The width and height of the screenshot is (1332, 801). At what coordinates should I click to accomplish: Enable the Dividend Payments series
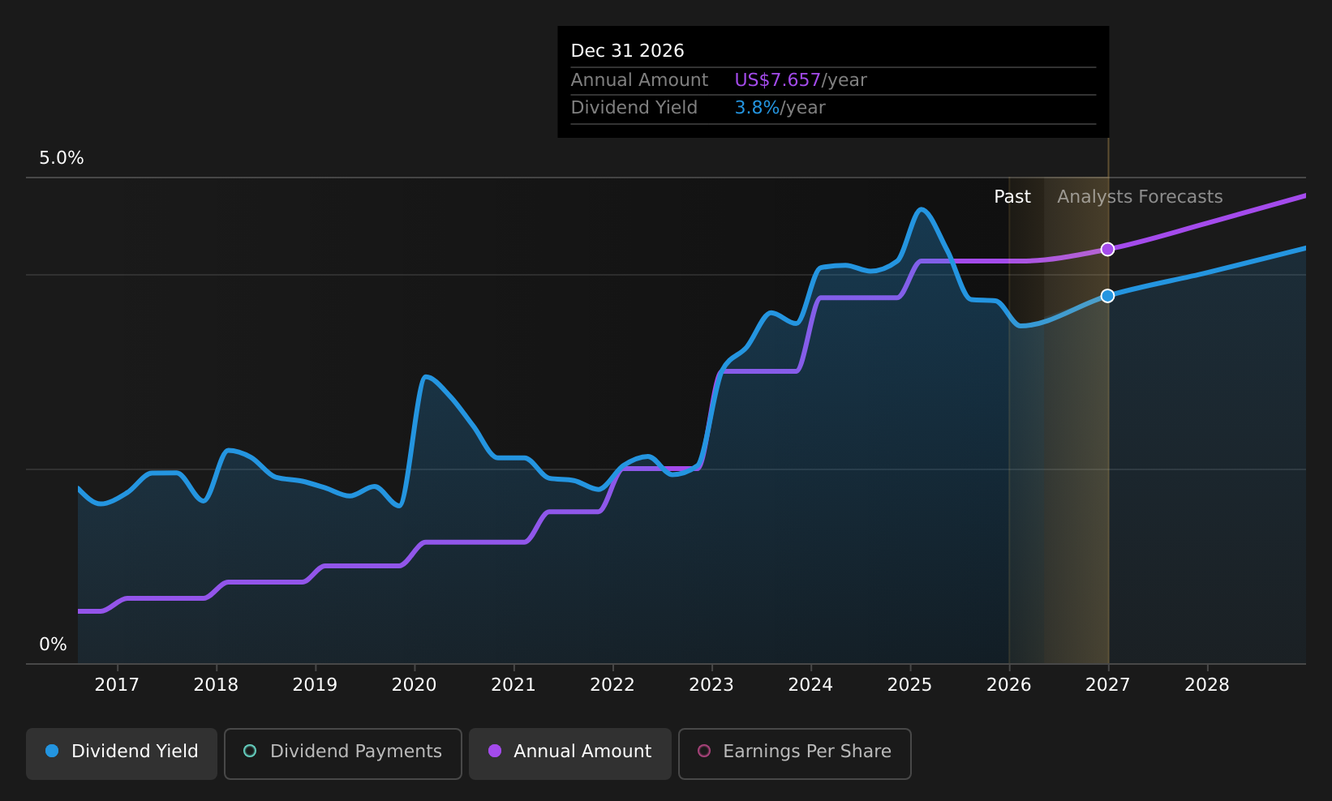pos(343,753)
